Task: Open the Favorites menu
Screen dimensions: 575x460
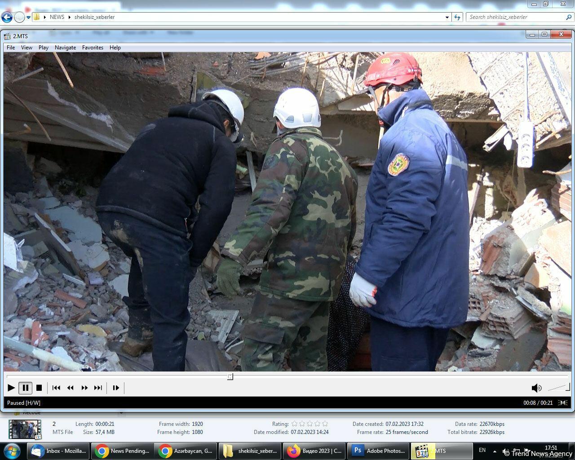Action: [93, 47]
